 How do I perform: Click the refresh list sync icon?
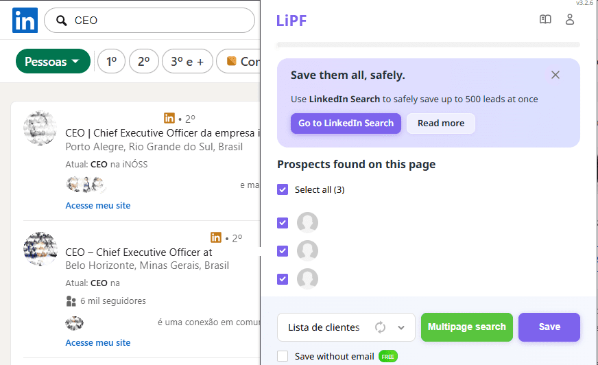[380, 327]
